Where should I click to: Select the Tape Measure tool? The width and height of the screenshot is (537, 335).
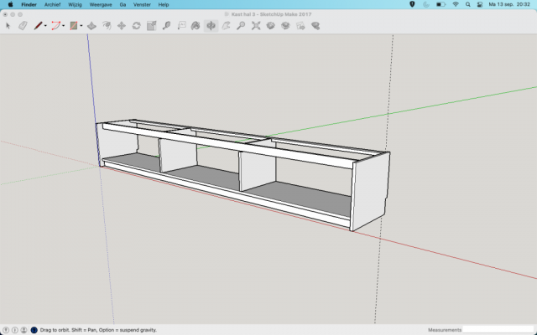pyautogui.click(x=166, y=26)
